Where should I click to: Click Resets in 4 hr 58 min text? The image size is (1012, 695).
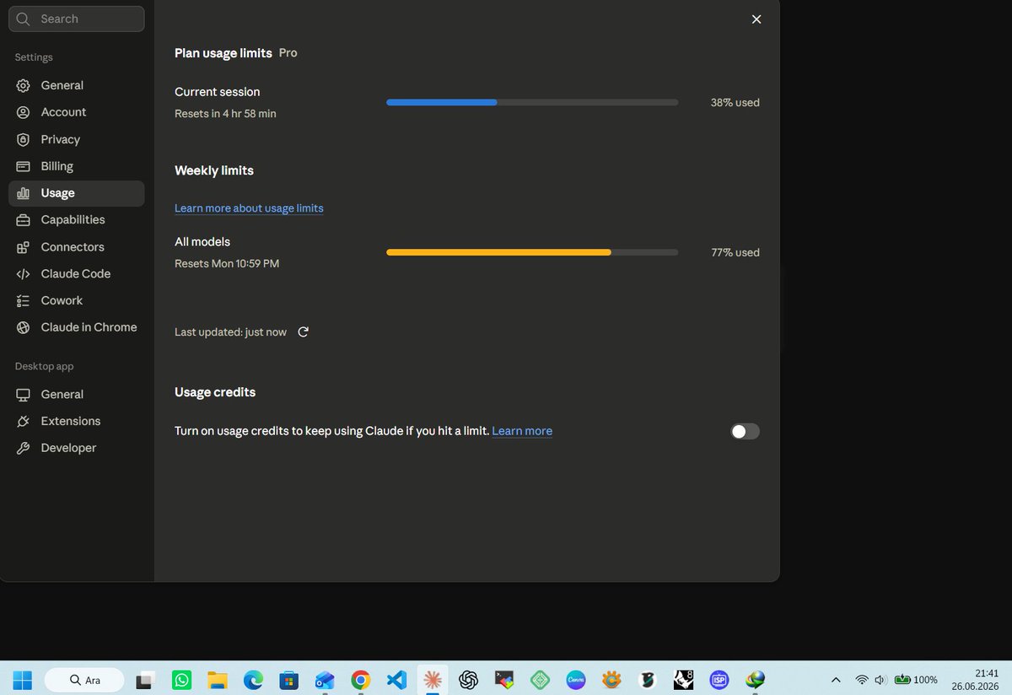click(225, 114)
